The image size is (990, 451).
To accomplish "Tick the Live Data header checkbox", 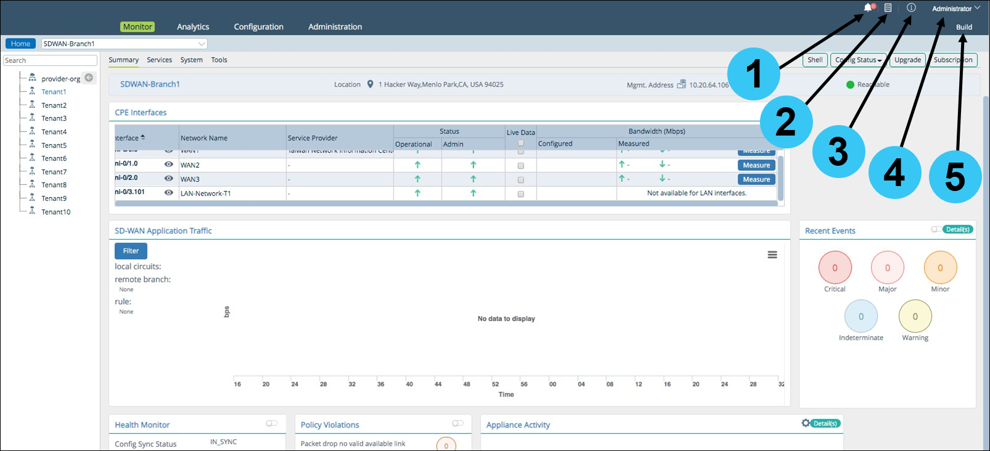I will tap(521, 143).
